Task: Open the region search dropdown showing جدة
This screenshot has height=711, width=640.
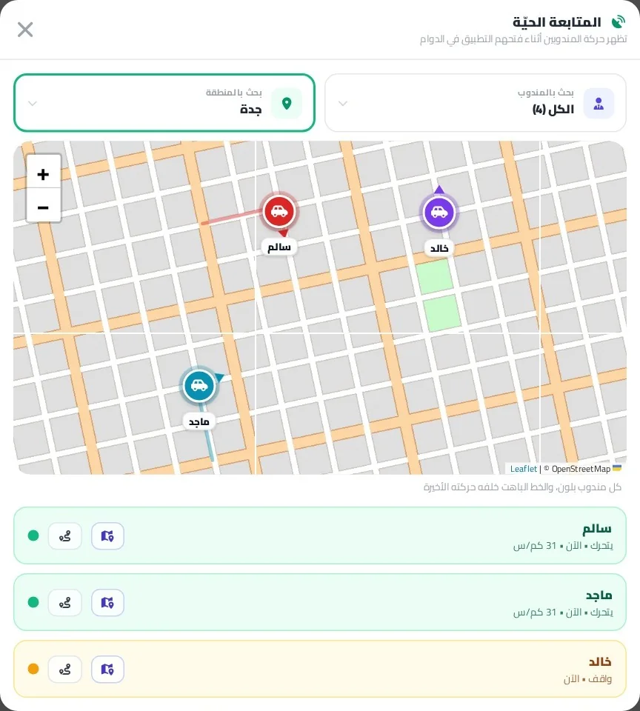Action: tap(164, 103)
